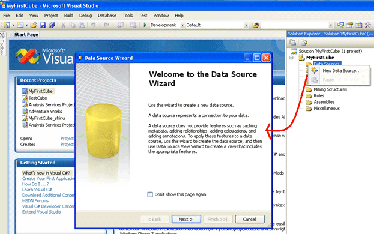Open the Help menu
The height and width of the screenshot is (234, 374).
179,16
